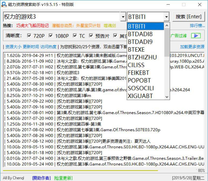Click the 检查更新 link
Image resolution: width=208 pixels, height=181 pixels.
(x=63, y=178)
